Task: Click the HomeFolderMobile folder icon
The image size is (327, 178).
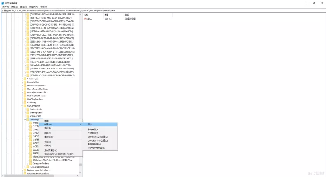Action: tap(25, 92)
